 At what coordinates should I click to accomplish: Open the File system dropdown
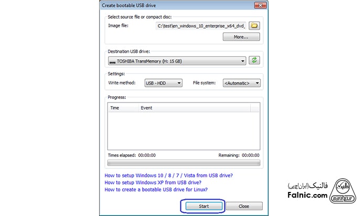[x=241, y=83]
